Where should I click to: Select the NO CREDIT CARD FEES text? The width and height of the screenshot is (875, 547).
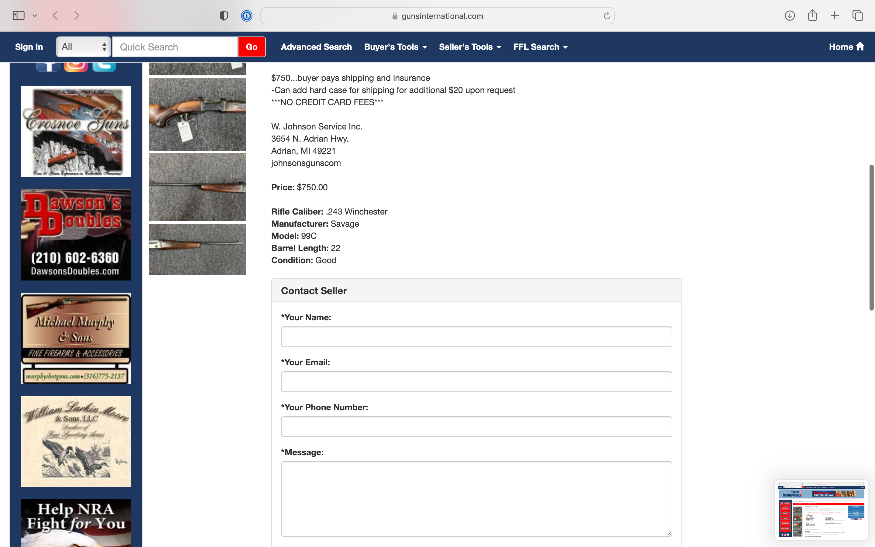click(327, 102)
